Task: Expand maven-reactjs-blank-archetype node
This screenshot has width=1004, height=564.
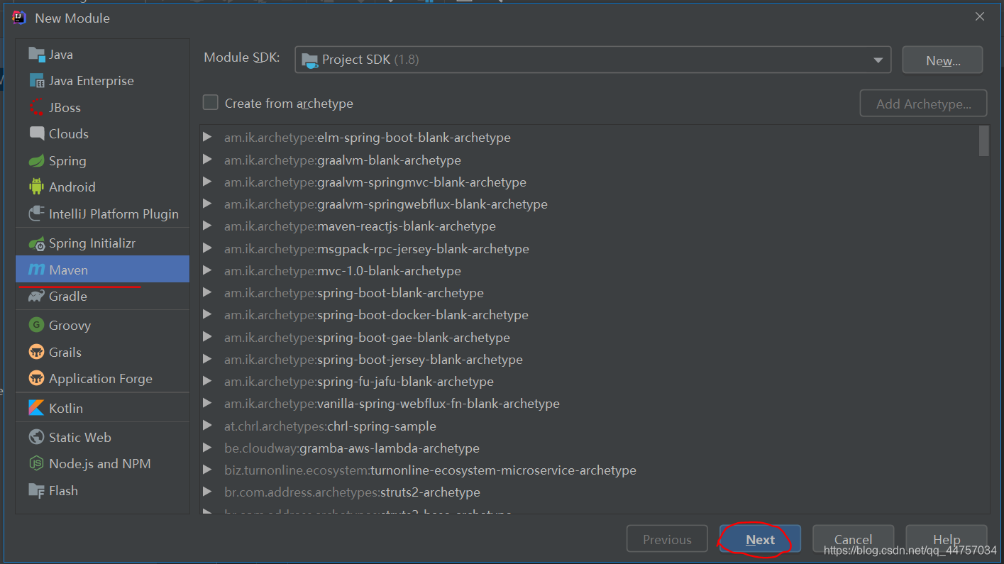Action: [207, 226]
